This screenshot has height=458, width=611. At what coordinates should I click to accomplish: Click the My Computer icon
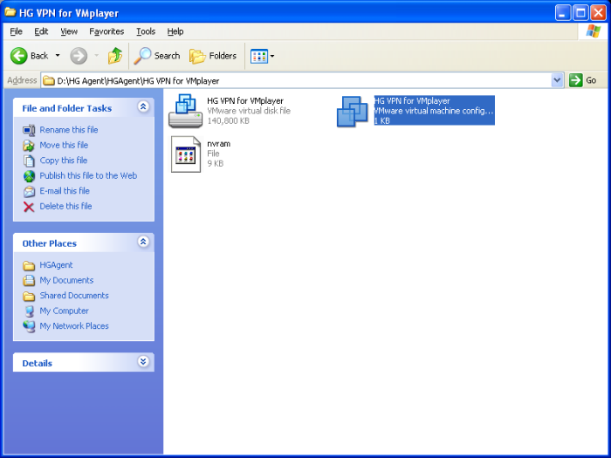click(x=29, y=311)
